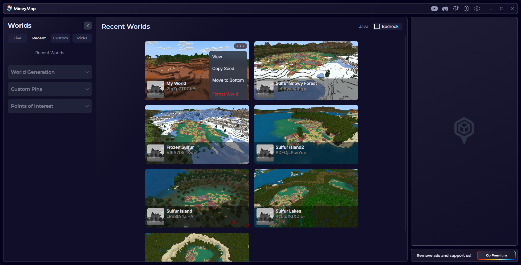Image resolution: width=521 pixels, height=265 pixels.
Task: Click the Recent Worlds sidebar label
Action: (50, 53)
